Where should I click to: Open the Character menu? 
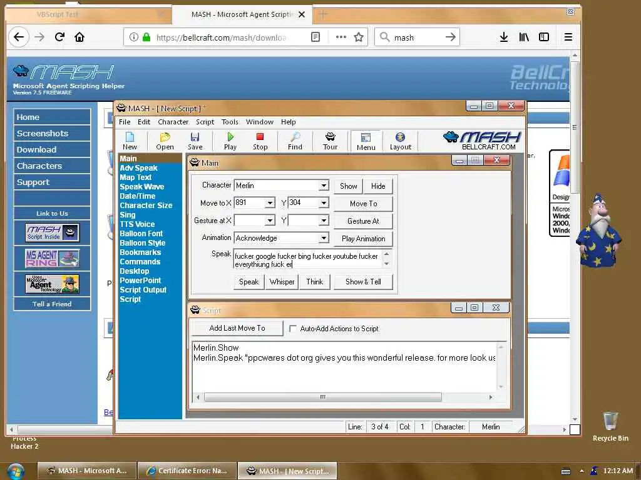[x=173, y=122]
